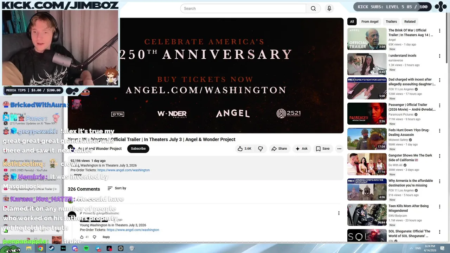Viewport: 450px width, 253px height.
Task: Click the video title text
Action: coord(152,140)
